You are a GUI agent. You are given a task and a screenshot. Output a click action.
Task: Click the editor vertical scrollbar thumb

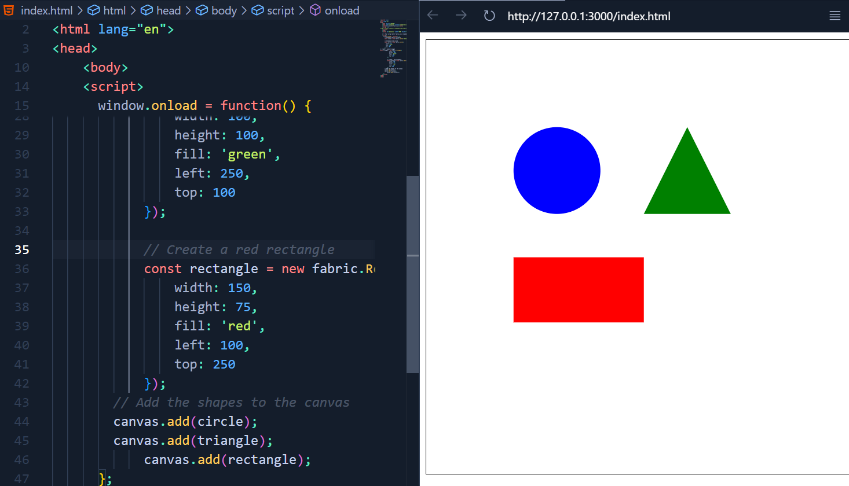412,274
